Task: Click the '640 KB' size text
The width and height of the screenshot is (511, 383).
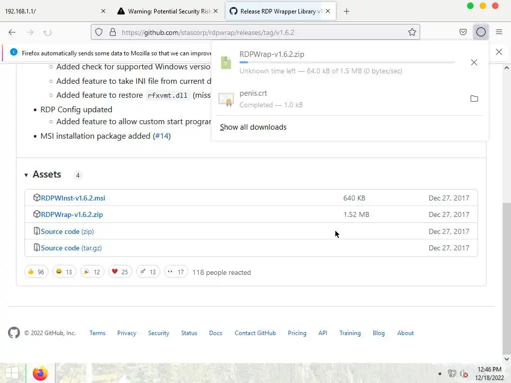Action: (x=354, y=198)
